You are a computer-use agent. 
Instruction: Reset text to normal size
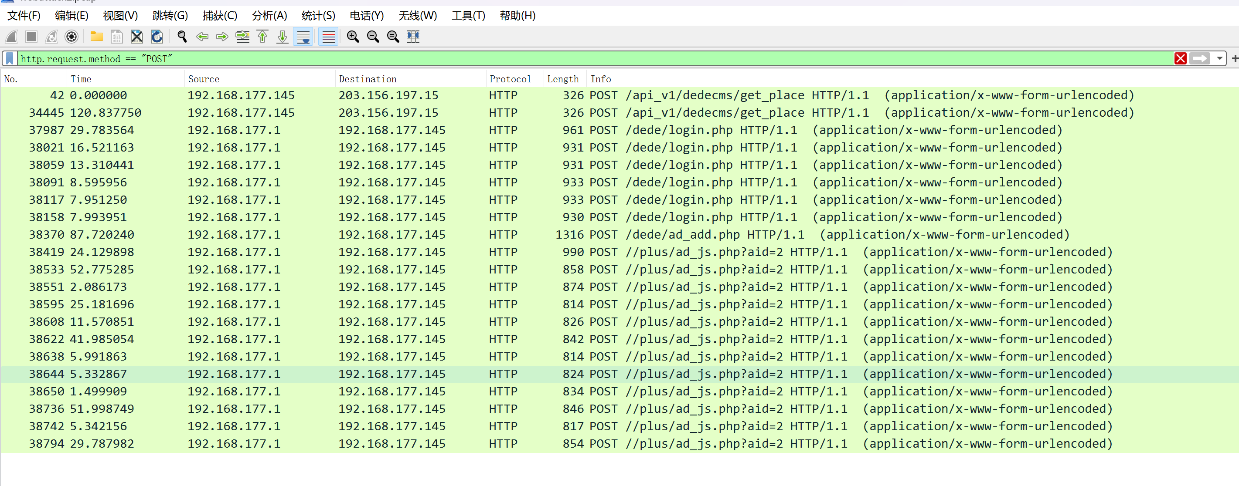(393, 37)
